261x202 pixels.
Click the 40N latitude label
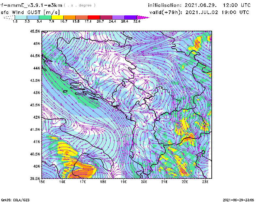[x=37, y=166]
